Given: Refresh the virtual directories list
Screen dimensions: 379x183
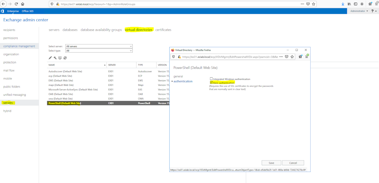Looking at the screenshot, I should [x=65, y=58].
